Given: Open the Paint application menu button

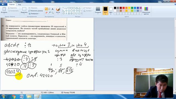Looking at the screenshot, I should [x=4, y=4].
